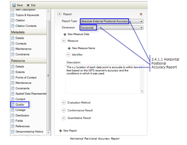The width and height of the screenshot is (187, 145).
Task: Open Maintenance under Resource
Action: (x=23, y=83)
